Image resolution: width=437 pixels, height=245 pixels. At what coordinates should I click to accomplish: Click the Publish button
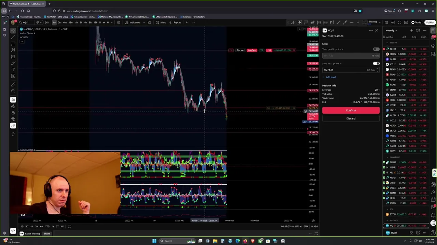coord(430,22)
